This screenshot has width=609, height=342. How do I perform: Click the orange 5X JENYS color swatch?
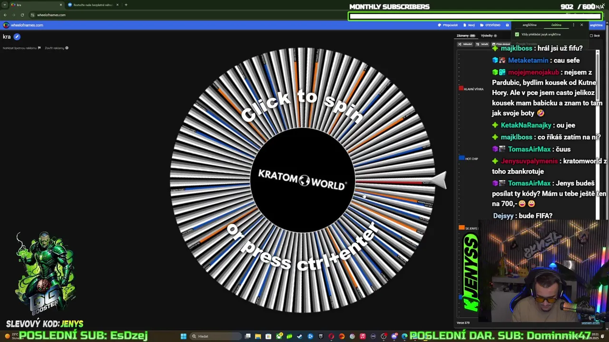click(x=462, y=228)
